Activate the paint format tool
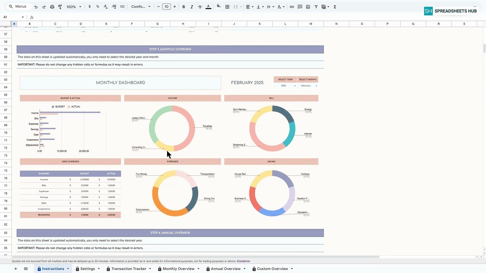 click(x=60, y=7)
